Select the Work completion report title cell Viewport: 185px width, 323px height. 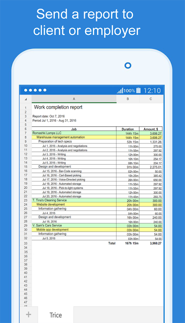click(58, 107)
